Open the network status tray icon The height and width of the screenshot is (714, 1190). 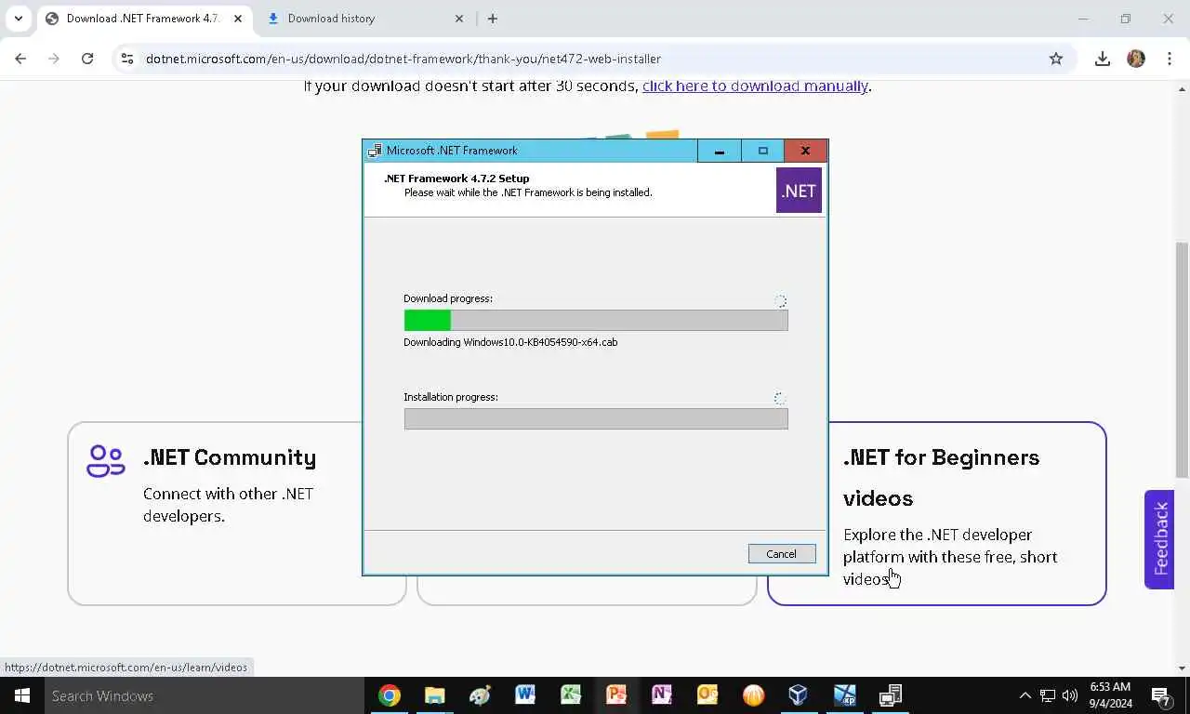(x=1048, y=695)
